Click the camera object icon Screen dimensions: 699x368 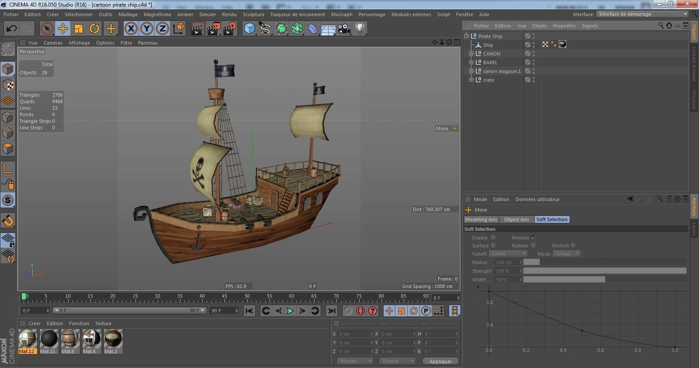344,29
